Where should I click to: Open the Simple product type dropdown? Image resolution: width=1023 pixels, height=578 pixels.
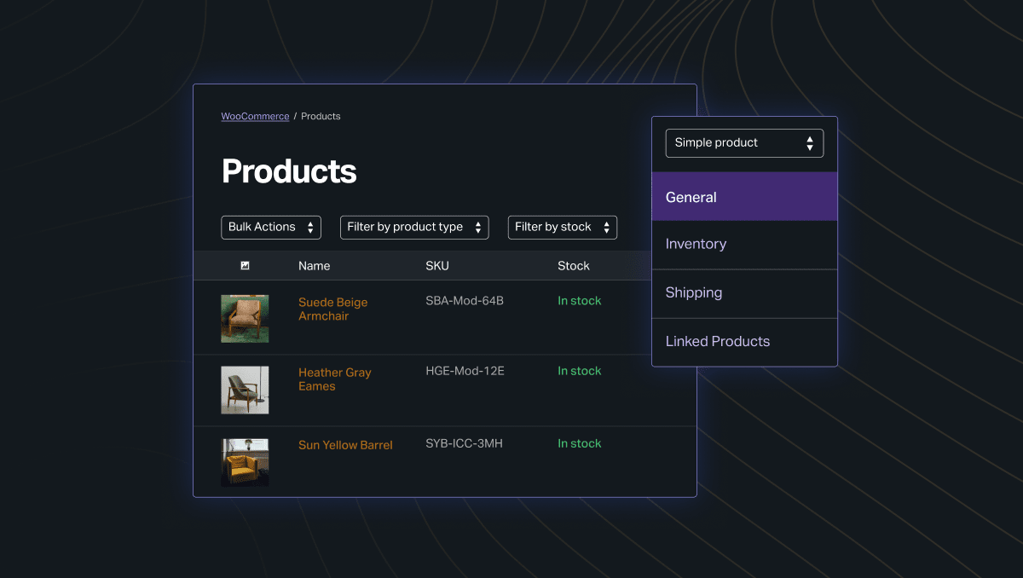tap(745, 143)
